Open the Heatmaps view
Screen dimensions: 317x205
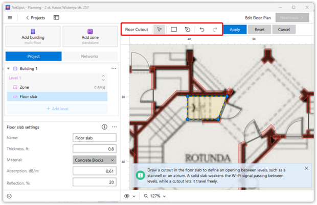[x=292, y=17]
